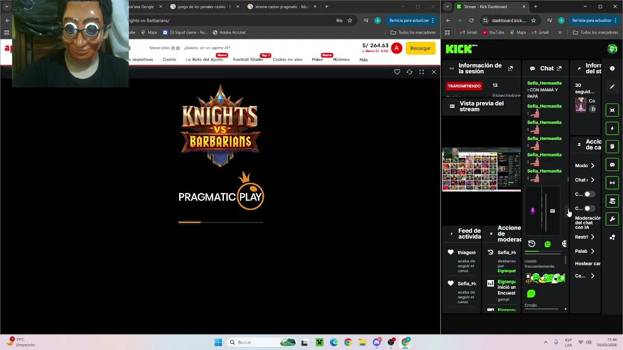Click the yellow Recargar button
Image resolution: width=623 pixels, height=350 pixels.
(x=421, y=48)
